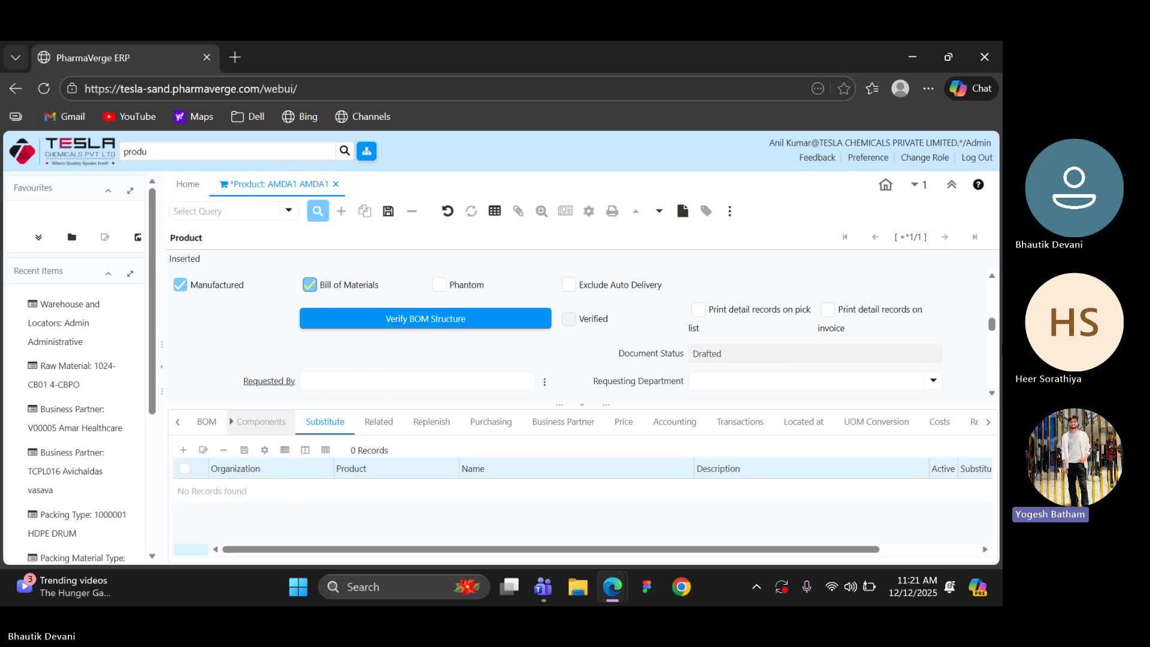Click the search magnifier next to produ
1150x647 pixels.
[x=344, y=151]
